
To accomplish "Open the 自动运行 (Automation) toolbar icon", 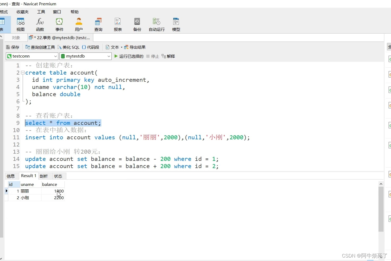I will (157, 25).
